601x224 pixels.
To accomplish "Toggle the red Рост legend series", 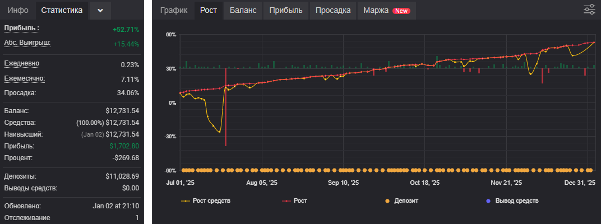I will [x=294, y=200].
